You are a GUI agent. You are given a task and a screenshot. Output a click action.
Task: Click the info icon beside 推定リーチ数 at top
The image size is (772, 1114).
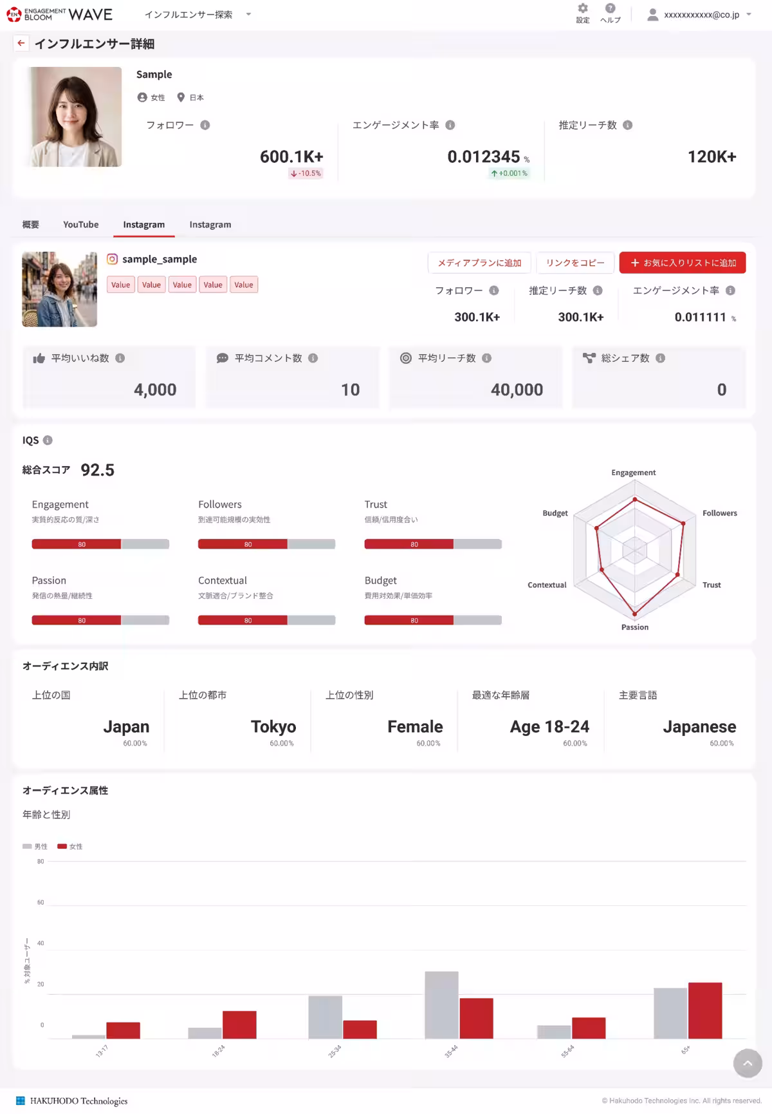[628, 125]
